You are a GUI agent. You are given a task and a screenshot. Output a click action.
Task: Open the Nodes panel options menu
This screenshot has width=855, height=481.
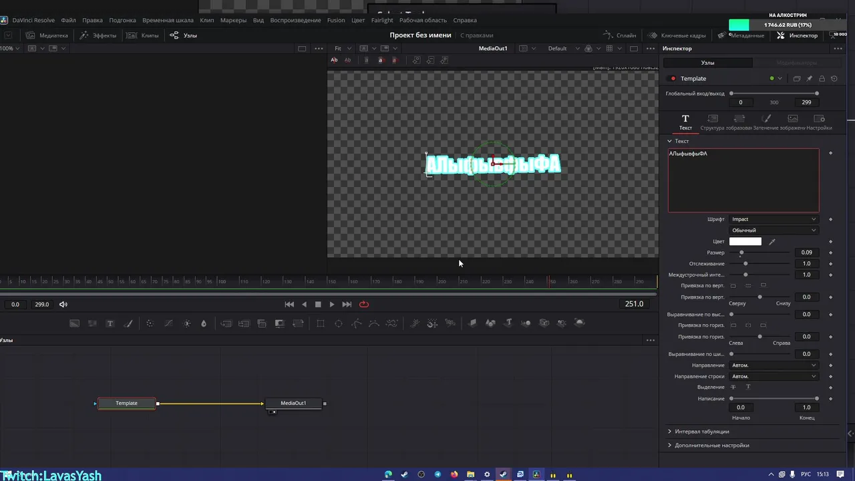click(651, 340)
